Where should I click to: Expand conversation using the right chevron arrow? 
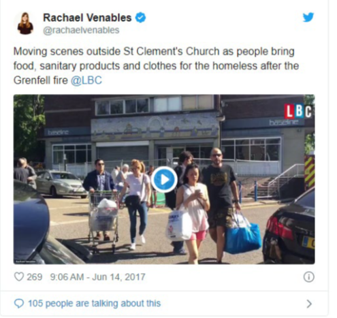click(309, 304)
